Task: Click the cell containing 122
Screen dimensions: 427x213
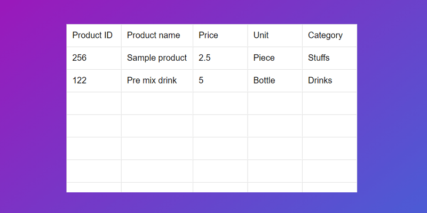Action: (x=93, y=80)
